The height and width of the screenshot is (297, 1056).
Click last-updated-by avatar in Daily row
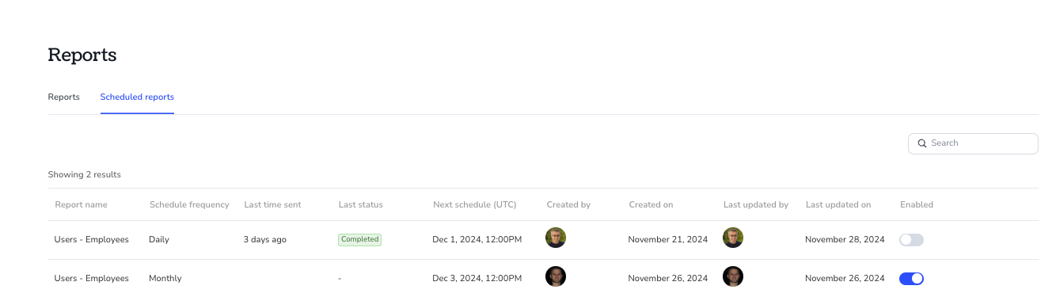coord(733,238)
